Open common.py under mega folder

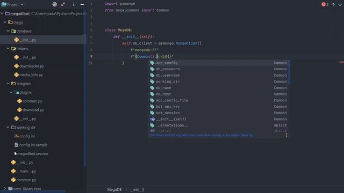(26, 180)
